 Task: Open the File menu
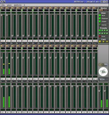click(x=3, y=5)
